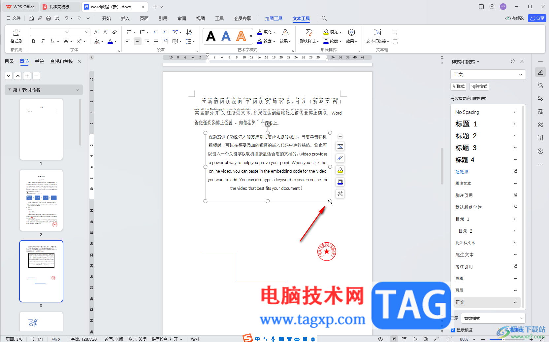The height and width of the screenshot is (342, 549).
Task: Click the clear formatting eraser icon
Action: point(115,32)
